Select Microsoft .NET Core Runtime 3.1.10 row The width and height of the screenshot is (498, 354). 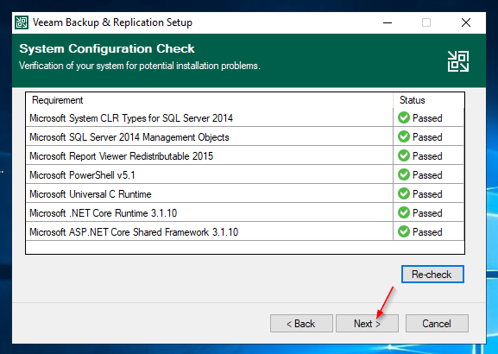pyautogui.click(x=244, y=212)
